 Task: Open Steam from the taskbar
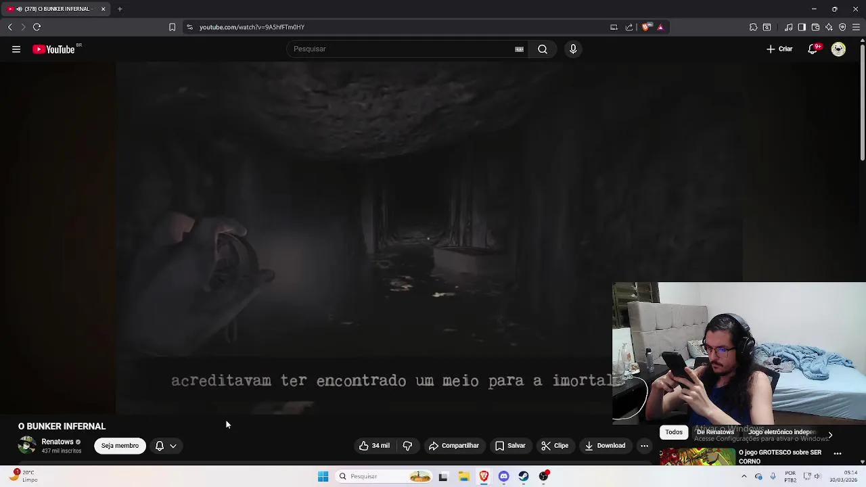click(524, 476)
